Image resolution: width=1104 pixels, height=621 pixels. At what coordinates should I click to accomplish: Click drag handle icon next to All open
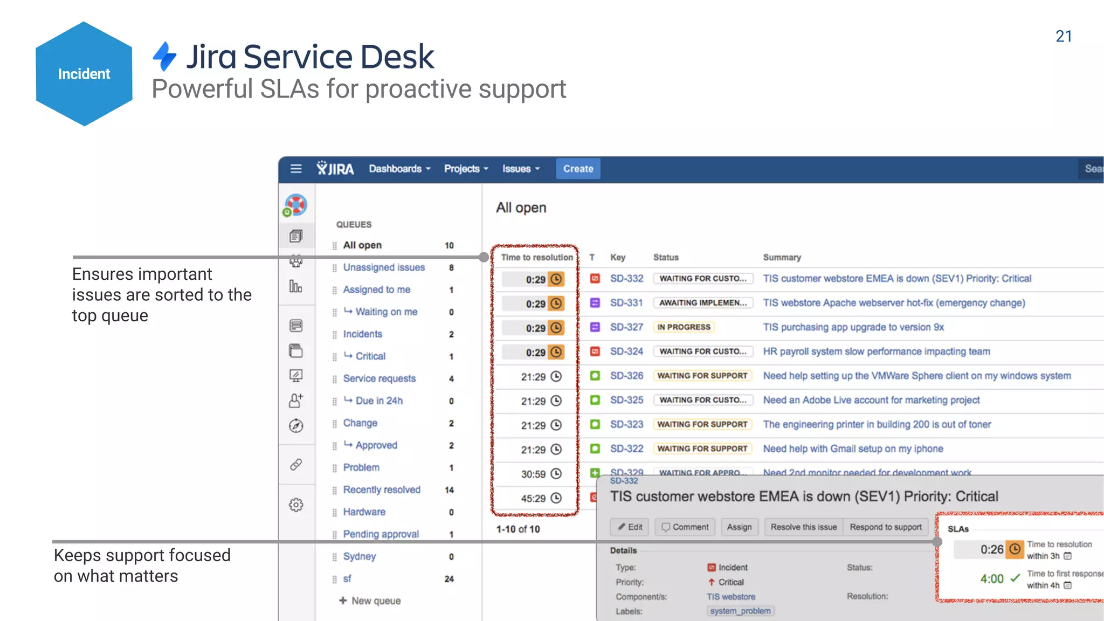pos(335,246)
